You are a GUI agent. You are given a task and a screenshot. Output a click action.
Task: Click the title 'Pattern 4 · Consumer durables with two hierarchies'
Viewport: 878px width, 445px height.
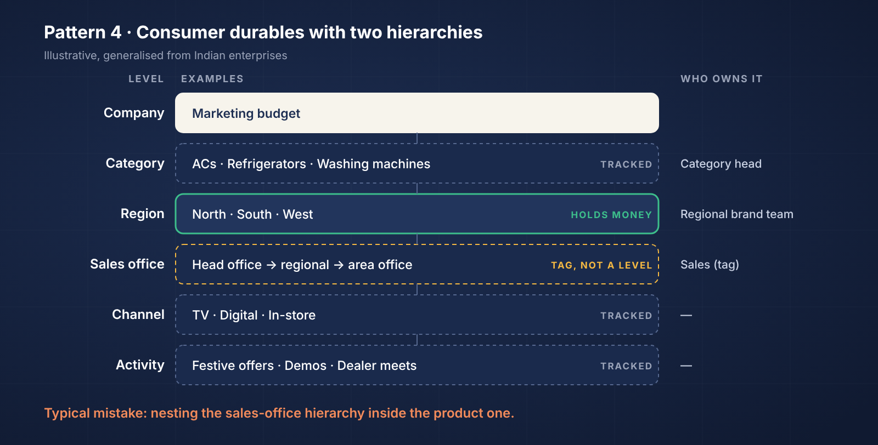[x=263, y=32]
